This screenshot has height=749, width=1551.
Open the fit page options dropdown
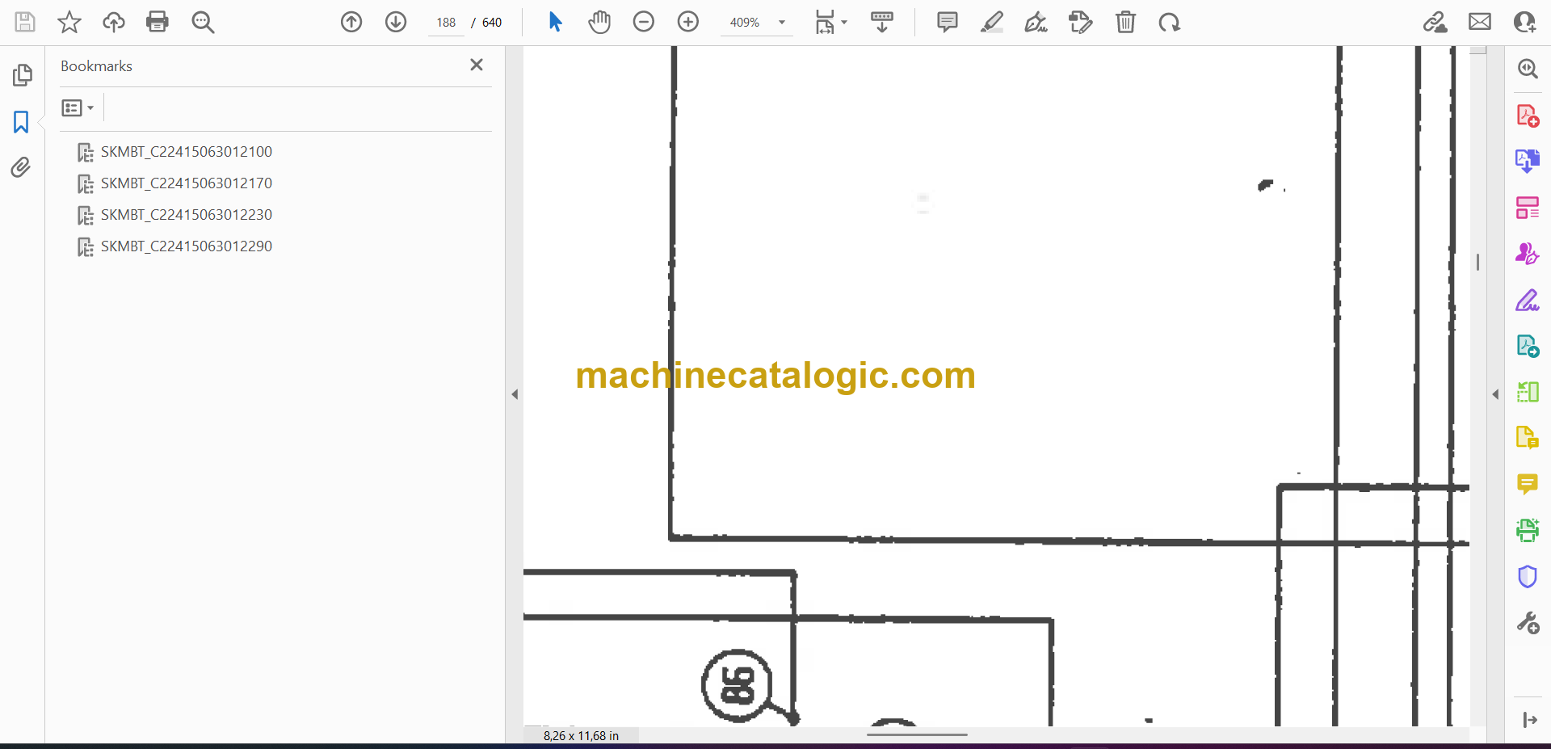click(830, 22)
